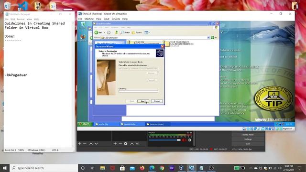306x172 pixels.
Task: Click the XP start button in the VM
Action: [x=84, y=124]
